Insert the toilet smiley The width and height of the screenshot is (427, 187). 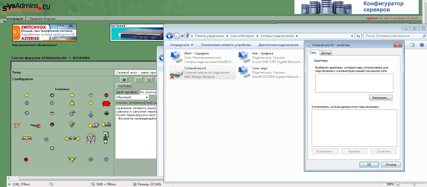point(106,137)
